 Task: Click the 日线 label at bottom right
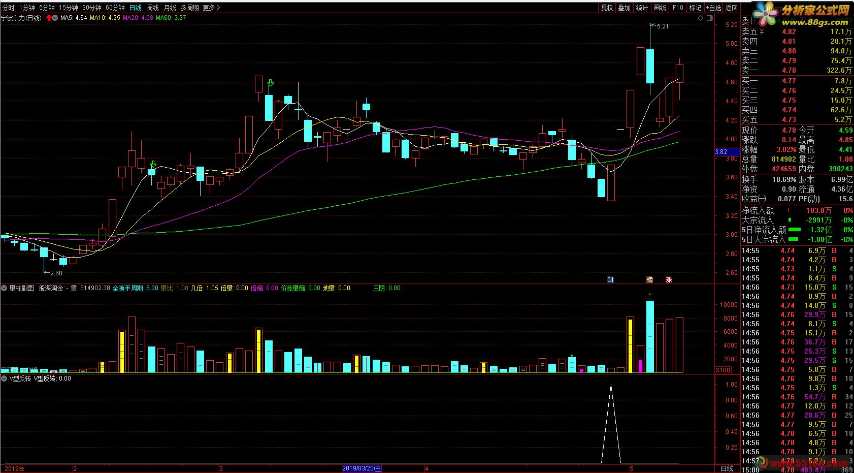pyautogui.click(x=727, y=468)
